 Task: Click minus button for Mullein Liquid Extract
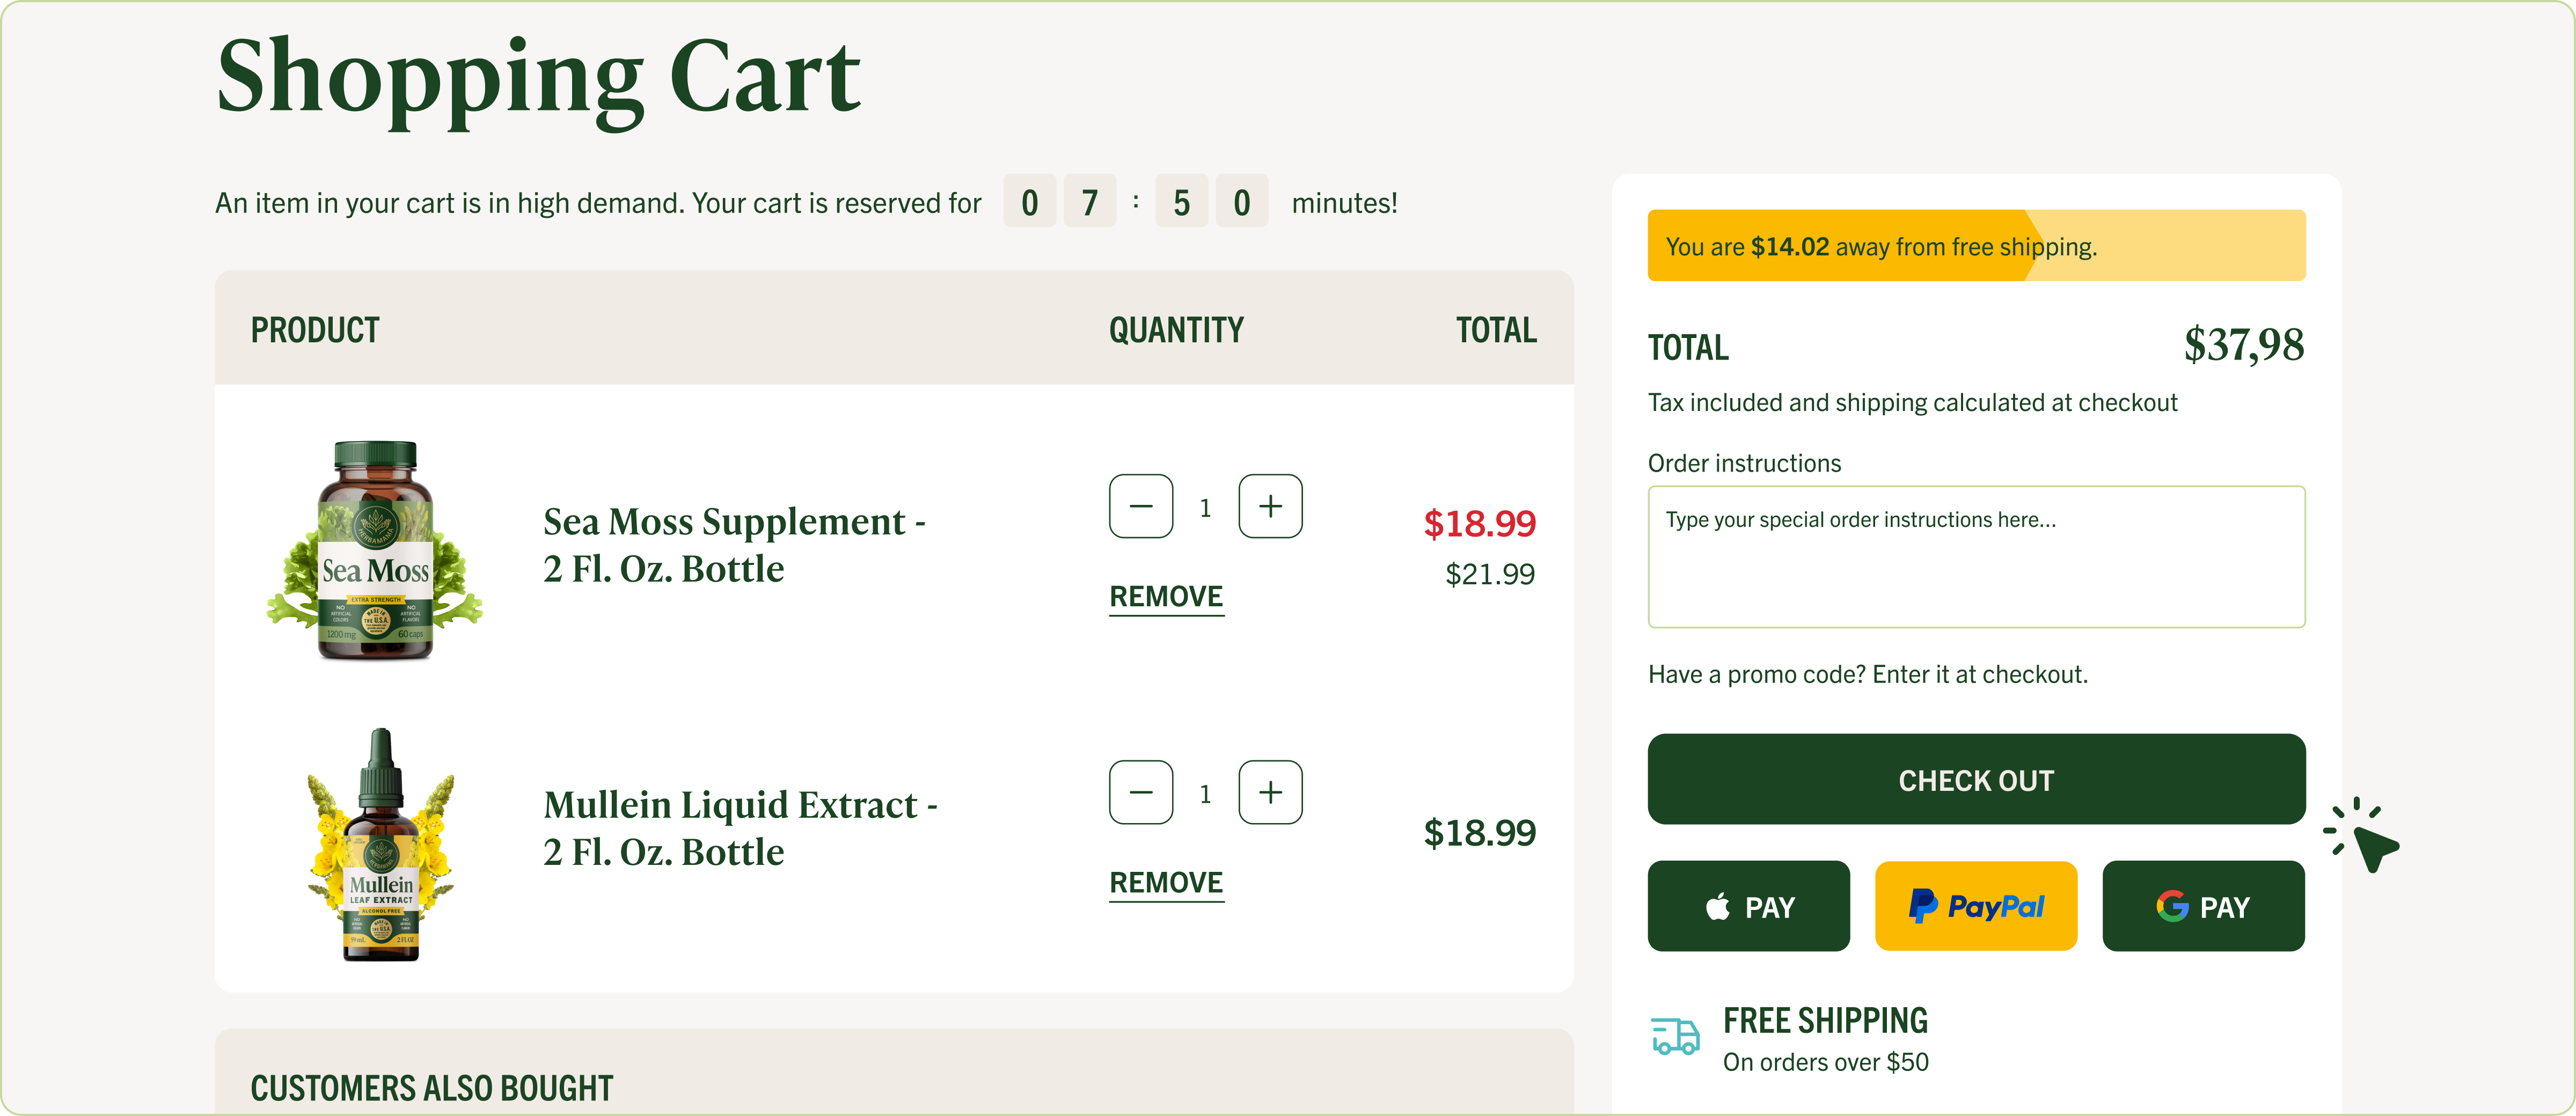[1141, 792]
